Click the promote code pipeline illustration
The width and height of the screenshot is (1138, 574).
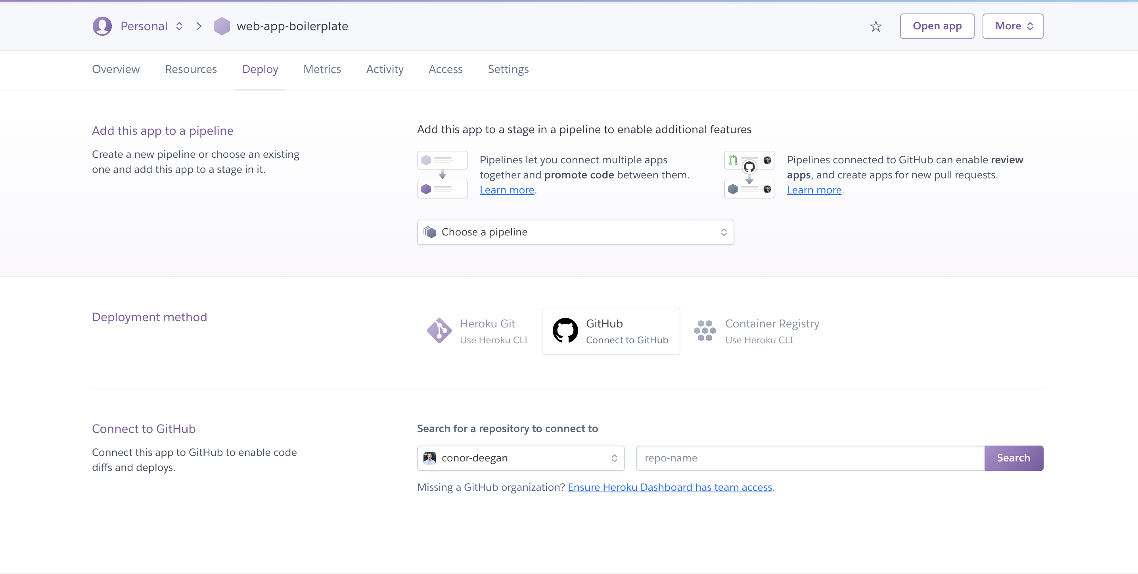442,175
